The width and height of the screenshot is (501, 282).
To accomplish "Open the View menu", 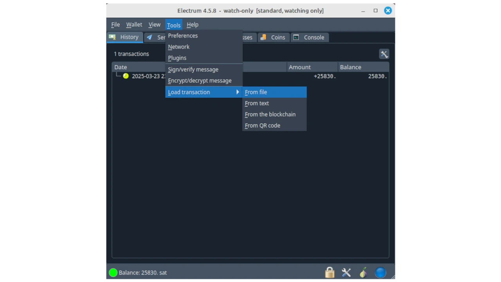I will tap(154, 25).
